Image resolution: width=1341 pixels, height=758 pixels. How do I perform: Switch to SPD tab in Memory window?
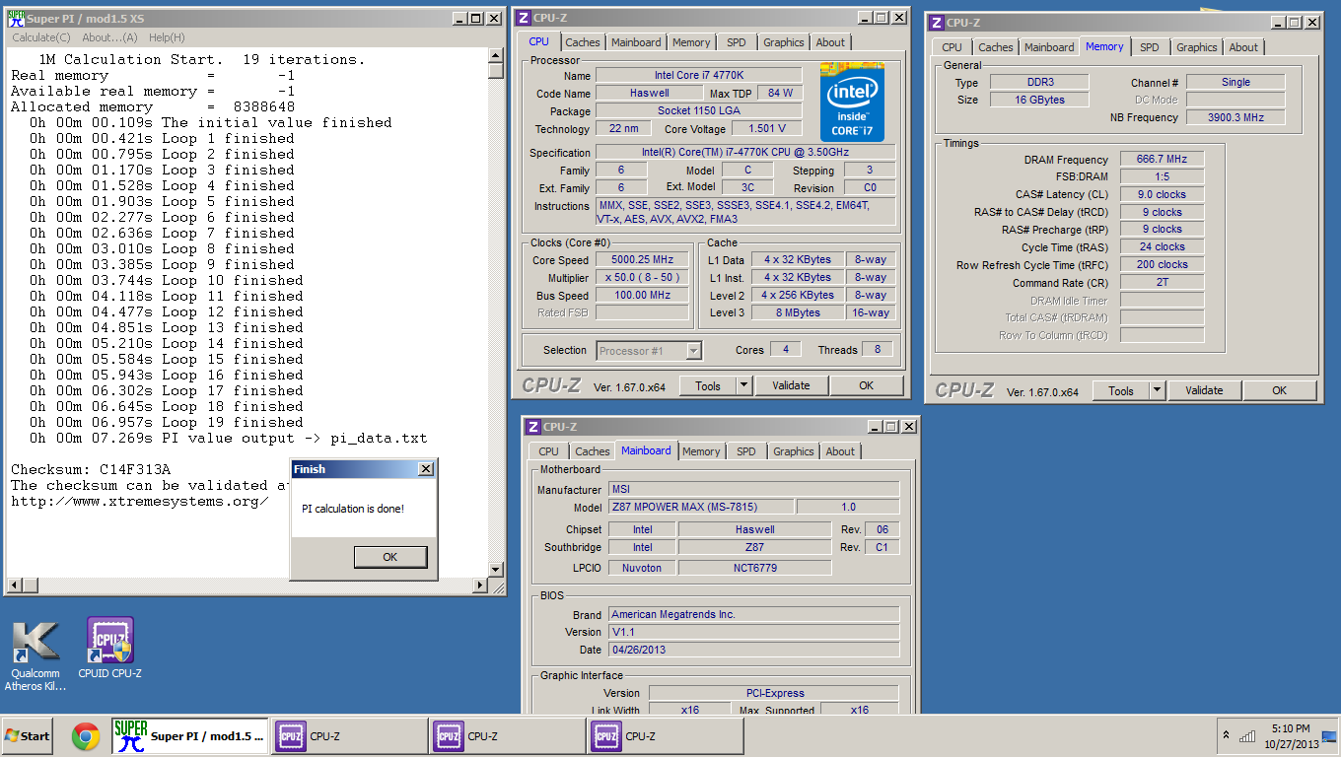[x=1150, y=47]
